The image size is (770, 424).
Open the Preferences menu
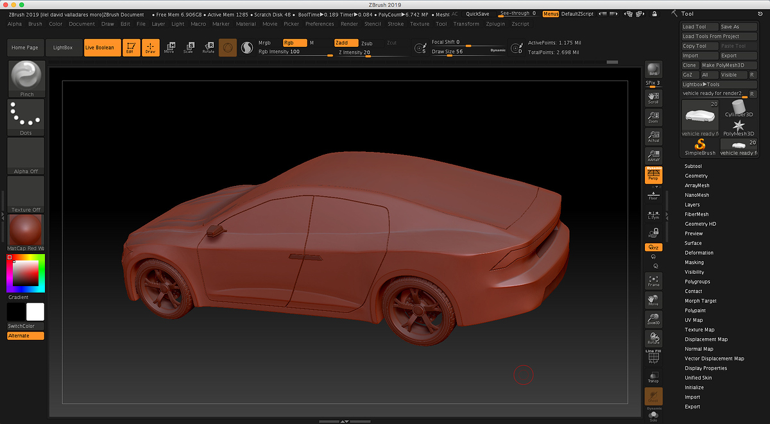(x=320, y=24)
